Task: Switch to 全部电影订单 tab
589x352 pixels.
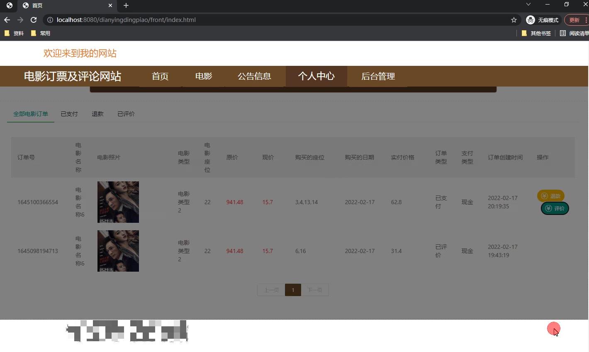Action: pos(31,114)
